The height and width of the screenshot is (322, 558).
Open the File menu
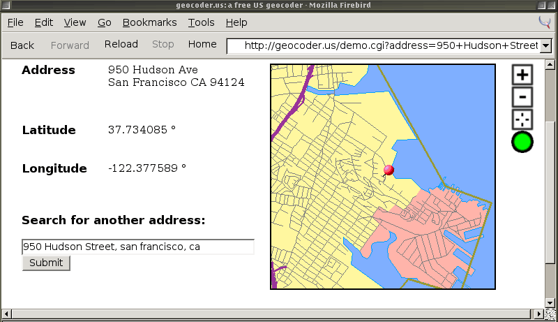(15, 22)
